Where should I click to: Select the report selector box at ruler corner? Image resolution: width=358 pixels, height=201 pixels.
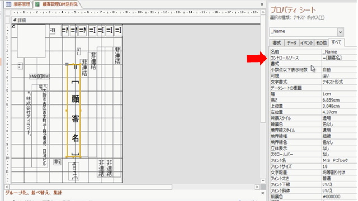point(7,12)
